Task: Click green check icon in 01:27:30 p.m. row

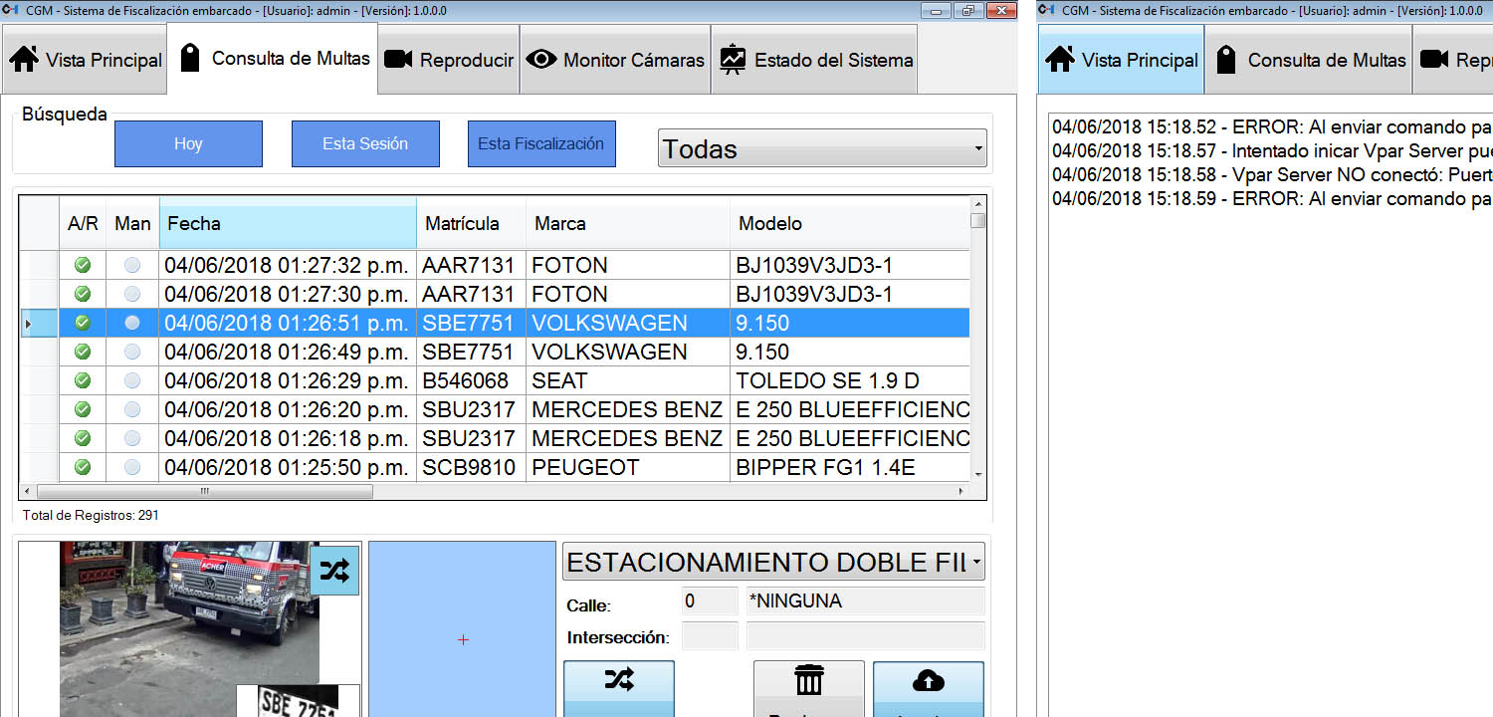Action: (x=83, y=295)
